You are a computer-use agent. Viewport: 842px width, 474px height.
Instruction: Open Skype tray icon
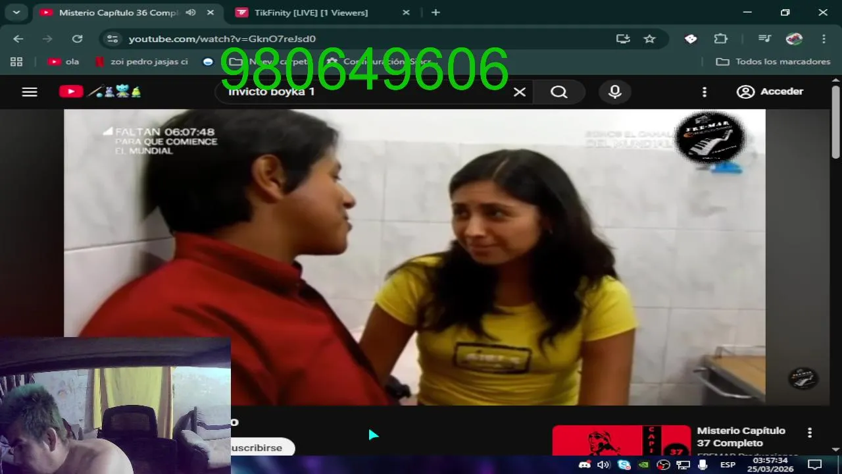click(x=624, y=465)
